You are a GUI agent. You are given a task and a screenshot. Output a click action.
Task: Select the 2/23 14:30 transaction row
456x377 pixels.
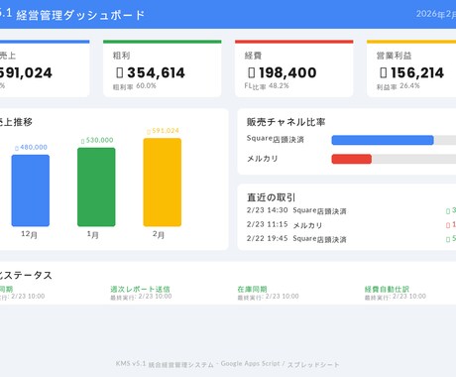(x=351, y=210)
